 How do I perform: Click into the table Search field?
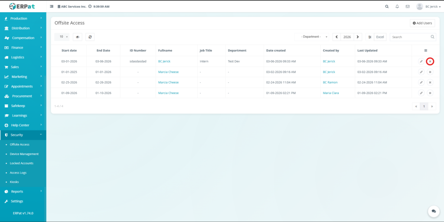click(410, 37)
